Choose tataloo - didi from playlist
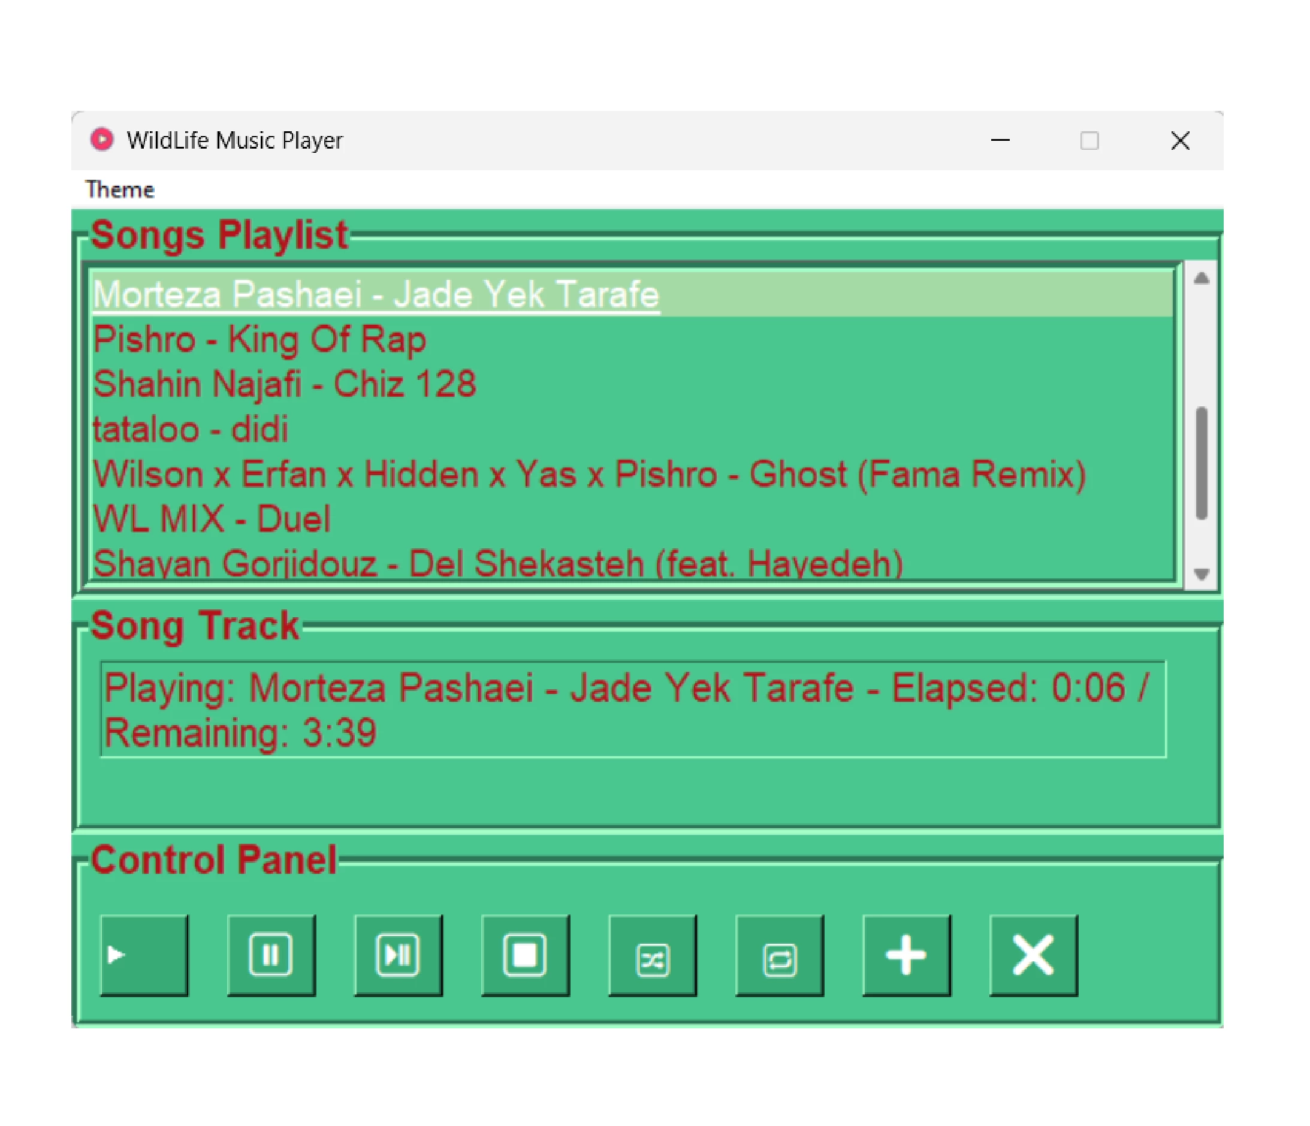This screenshot has height=1126, width=1310. point(191,429)
